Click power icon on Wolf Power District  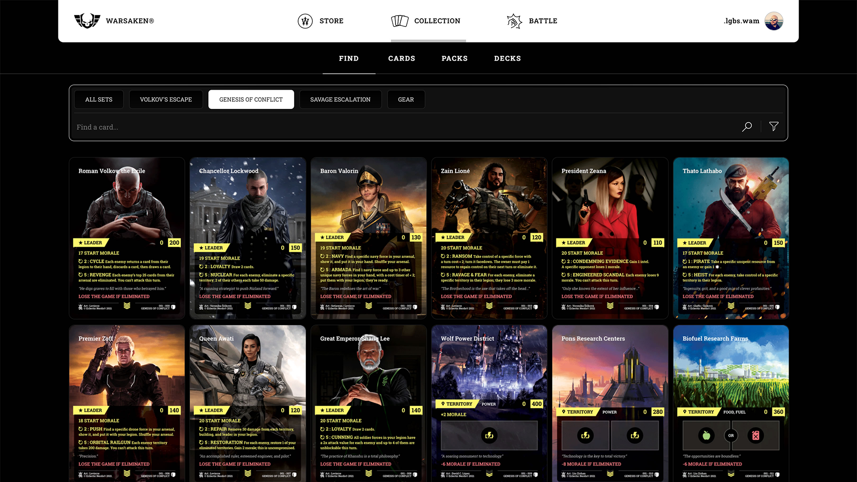(x=489, y=435)
